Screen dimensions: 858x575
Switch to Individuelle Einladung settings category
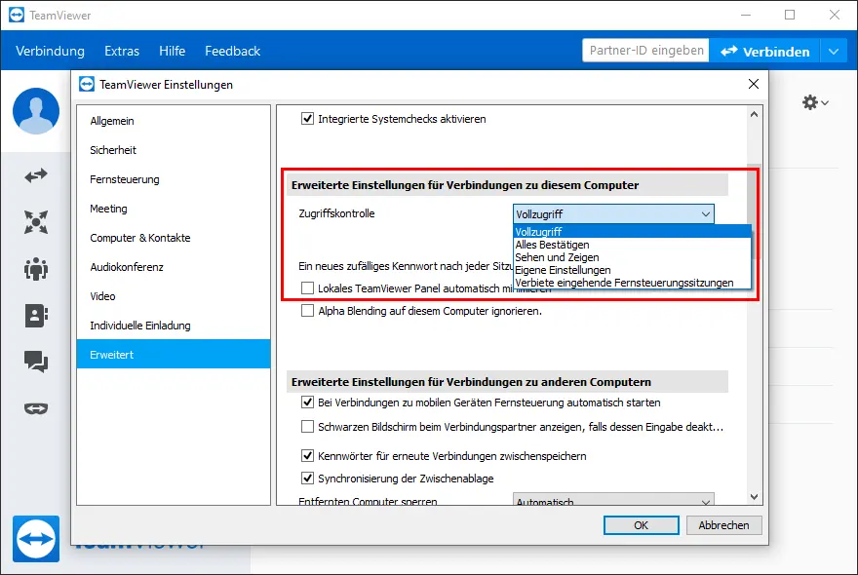(174, 326)
